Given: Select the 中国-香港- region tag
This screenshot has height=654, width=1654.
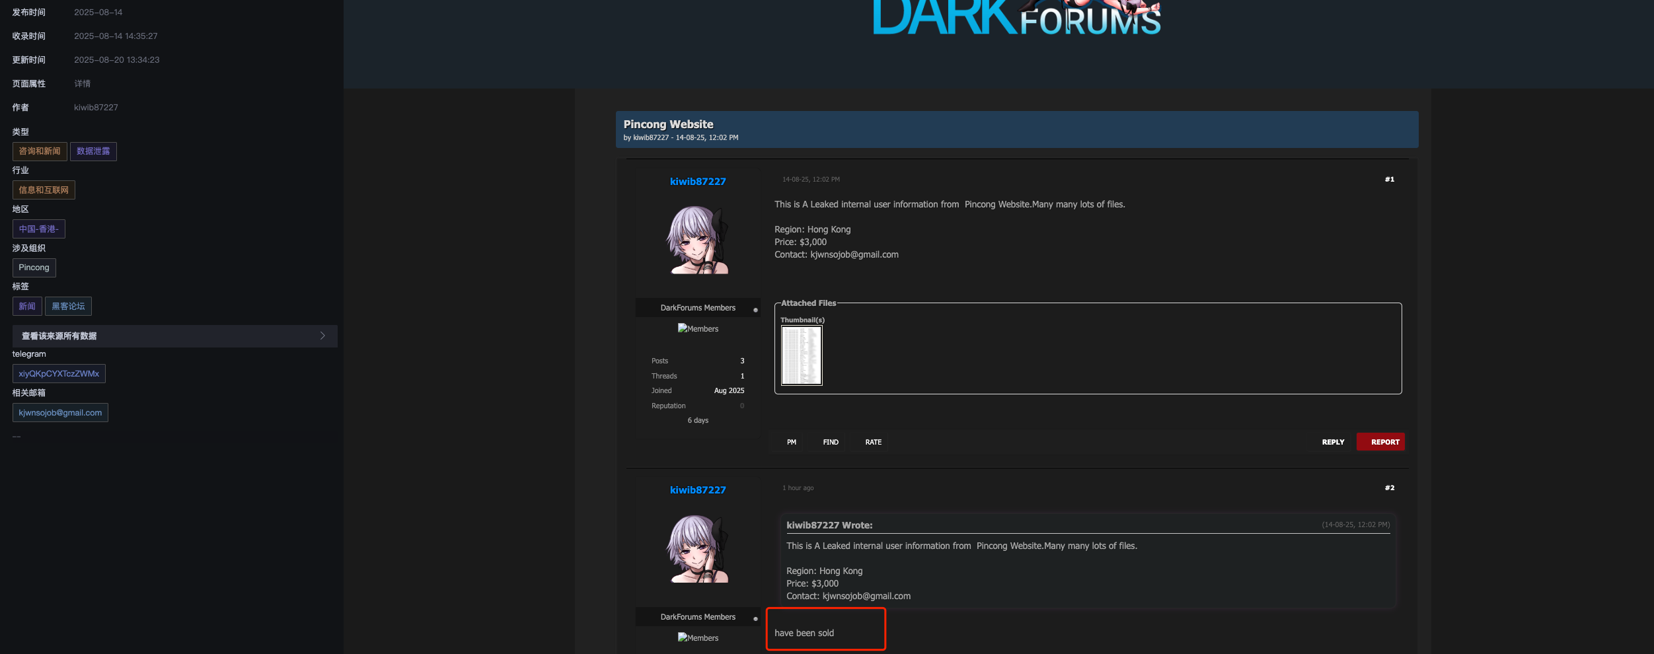Looking at the screenshot, I should (39, 229).
